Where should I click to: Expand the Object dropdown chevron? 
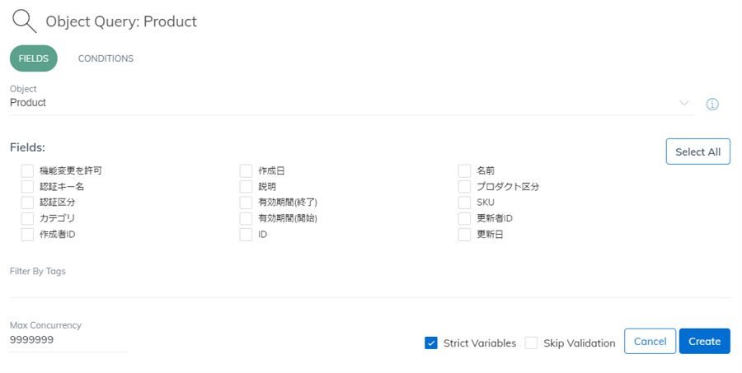[x=683, y=103]
